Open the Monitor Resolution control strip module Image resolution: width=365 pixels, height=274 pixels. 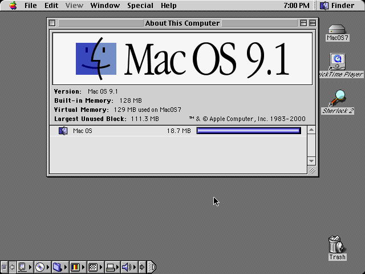coord(95,267)
